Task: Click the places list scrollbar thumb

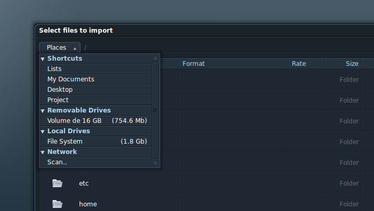Action: coord(156,110)
